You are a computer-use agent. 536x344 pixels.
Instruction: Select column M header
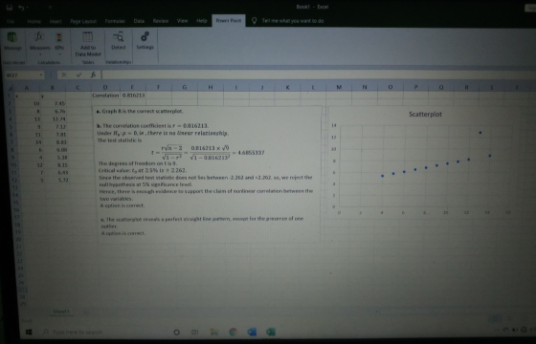[x=339, y=87]
